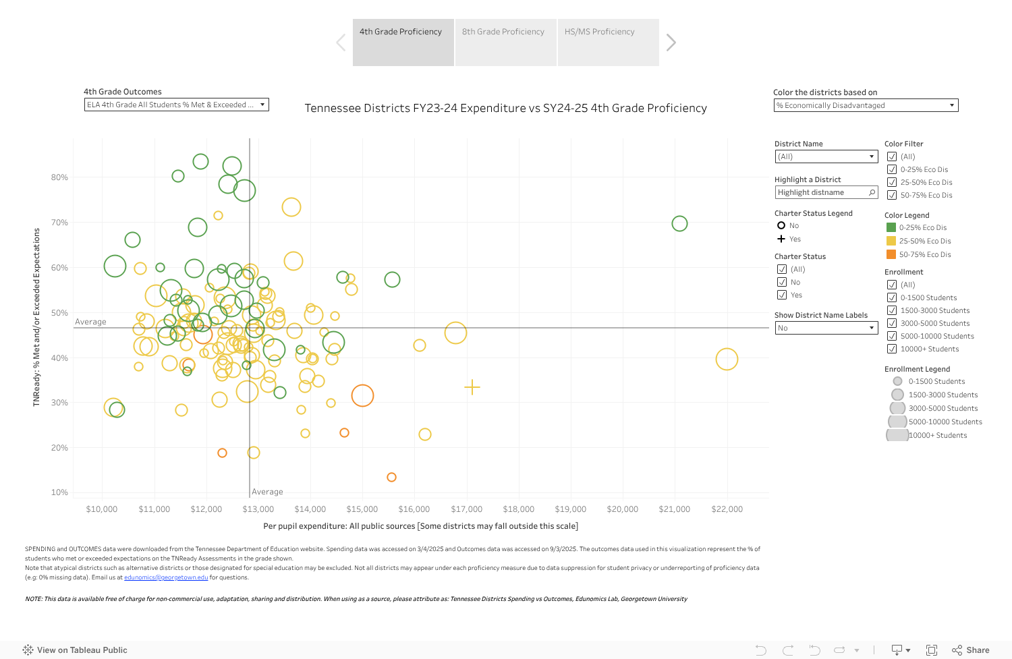
Task: Click the Redo icon in the bottom toolbar
Action: coord(787,650)
